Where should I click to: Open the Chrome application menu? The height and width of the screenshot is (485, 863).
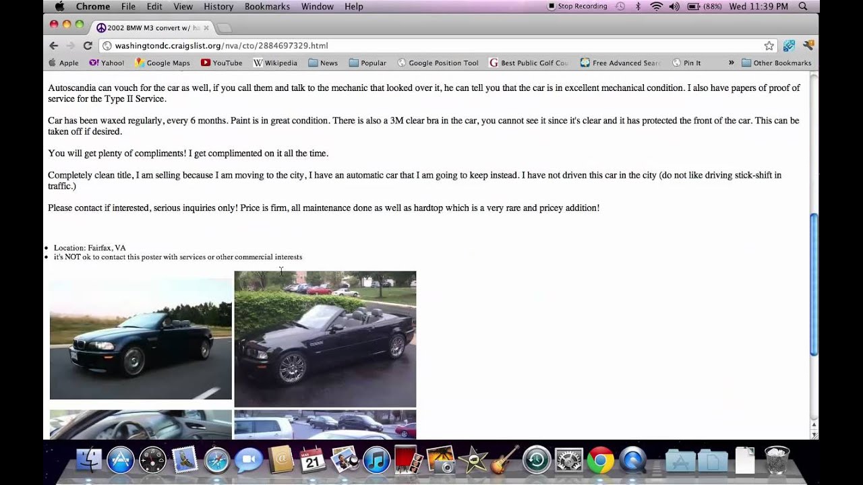click(x=92, y=6)
